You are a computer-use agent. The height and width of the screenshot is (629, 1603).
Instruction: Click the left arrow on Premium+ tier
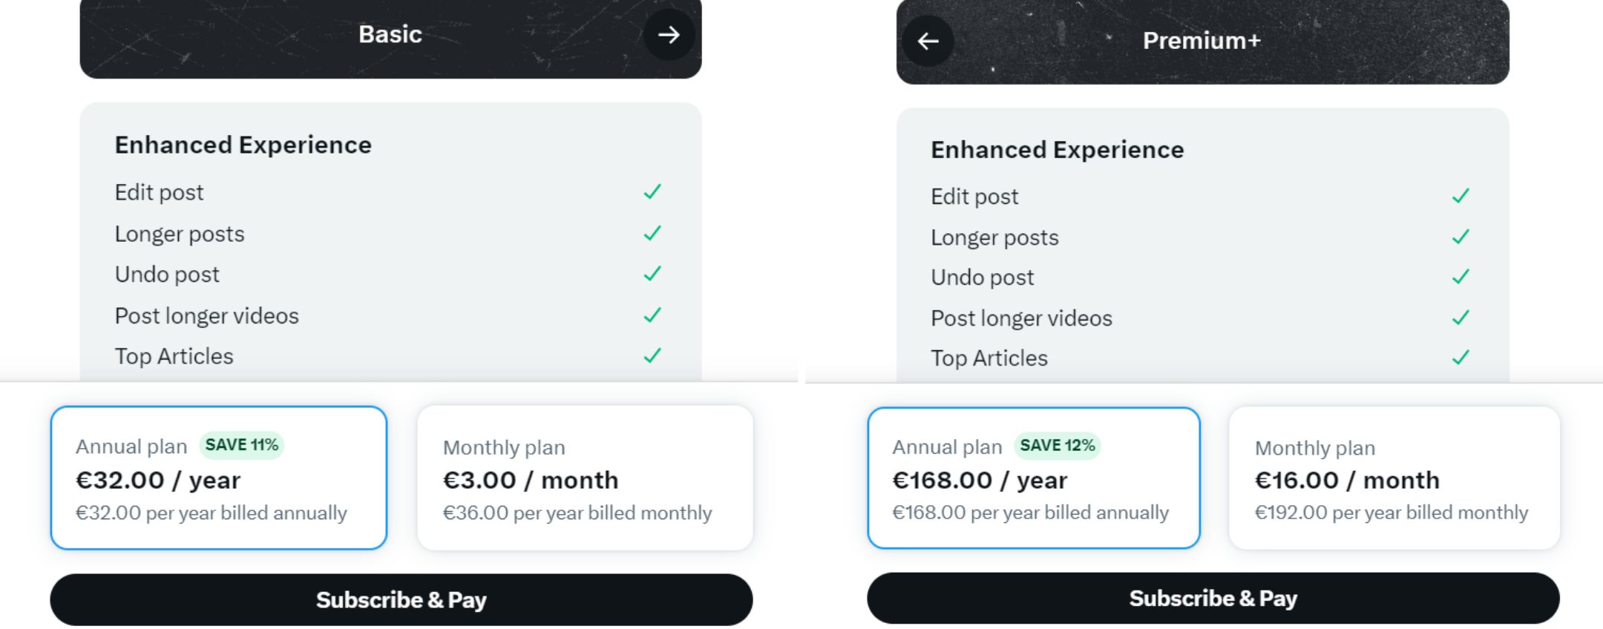(x=928, y=41)
